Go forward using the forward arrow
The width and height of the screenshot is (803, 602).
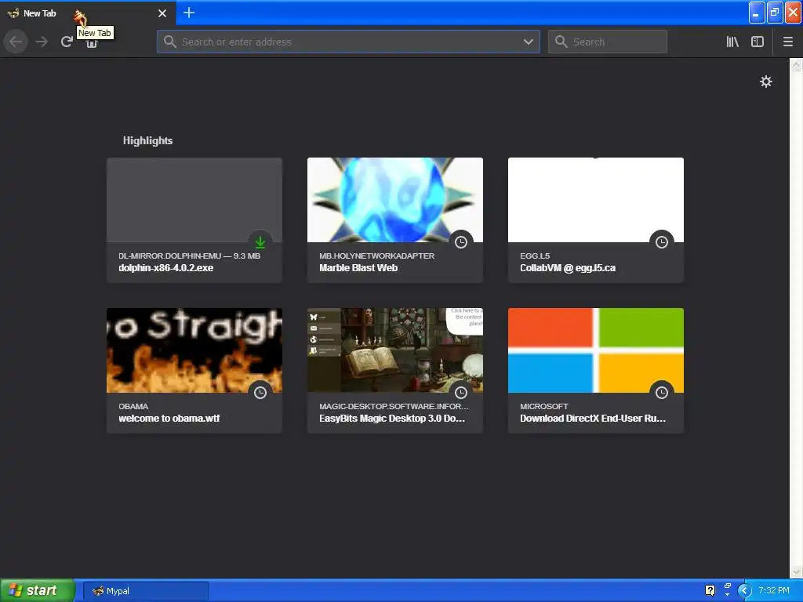click(x=42, y=42)
